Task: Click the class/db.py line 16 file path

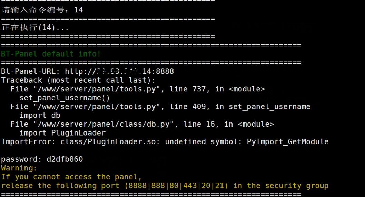Action: 103,124
